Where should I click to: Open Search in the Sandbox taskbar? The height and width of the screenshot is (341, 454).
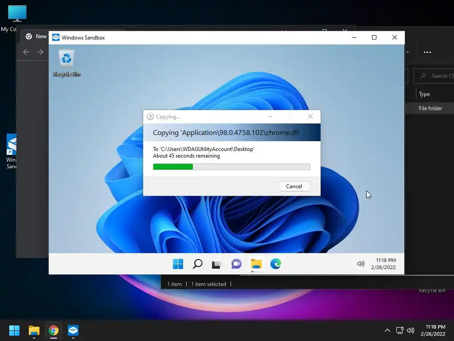tap(197, 264)
